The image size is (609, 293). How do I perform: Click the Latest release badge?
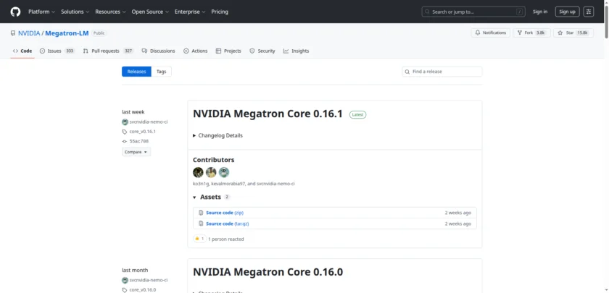357,115
